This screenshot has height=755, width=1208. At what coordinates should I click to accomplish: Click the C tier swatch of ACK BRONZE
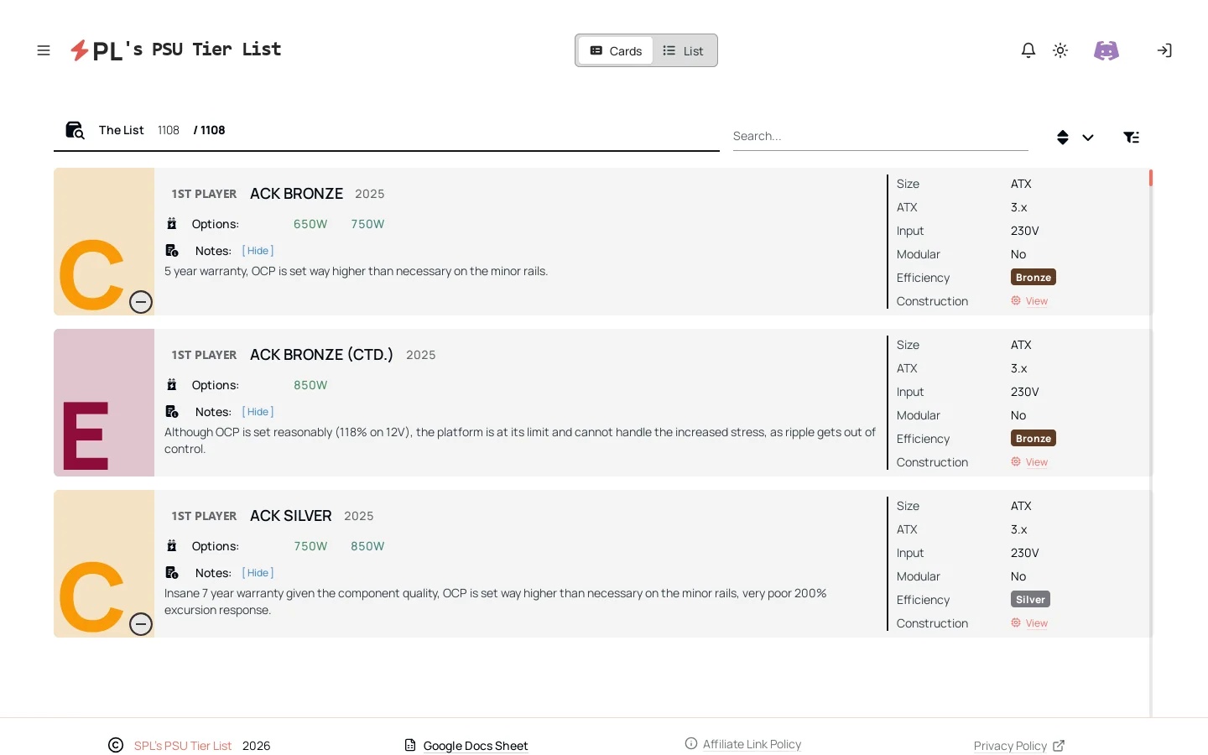coord(104,242)
